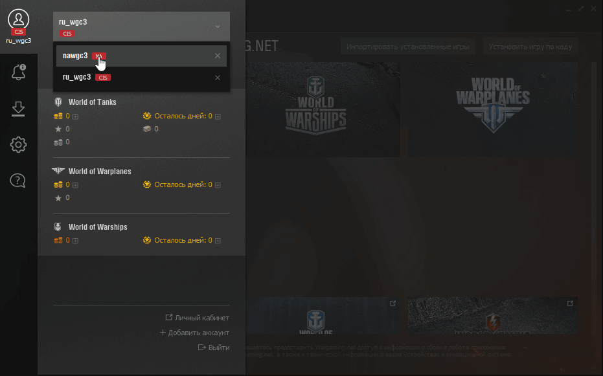The height and width of the screenshot is (376, 603).
Task: Click the World of Warplanes title text
Action: [100, 171]
